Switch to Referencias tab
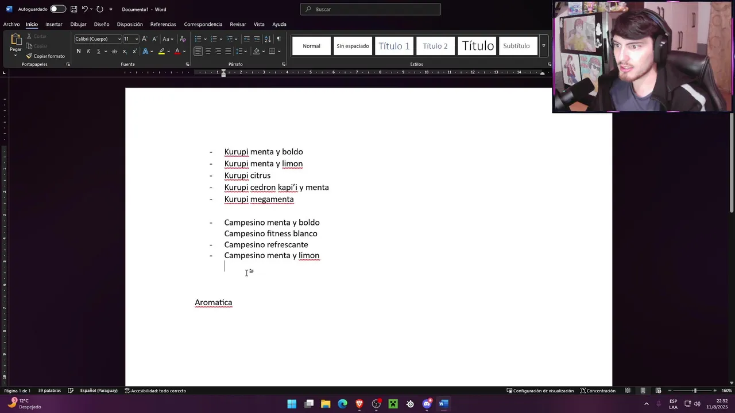735x413 pixels. pyautogui.click(x=163, y=24)
